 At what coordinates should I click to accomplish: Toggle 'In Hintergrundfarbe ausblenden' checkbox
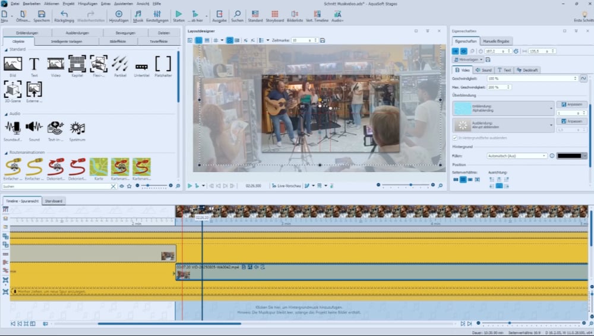(x=456, y=138)
